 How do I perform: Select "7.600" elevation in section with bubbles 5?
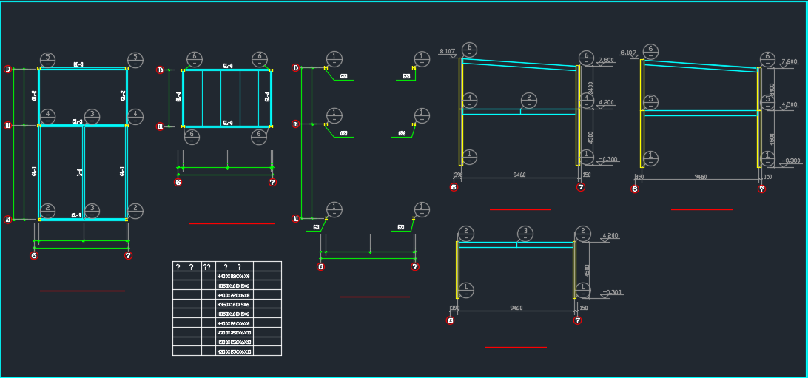tap(790, 62)
